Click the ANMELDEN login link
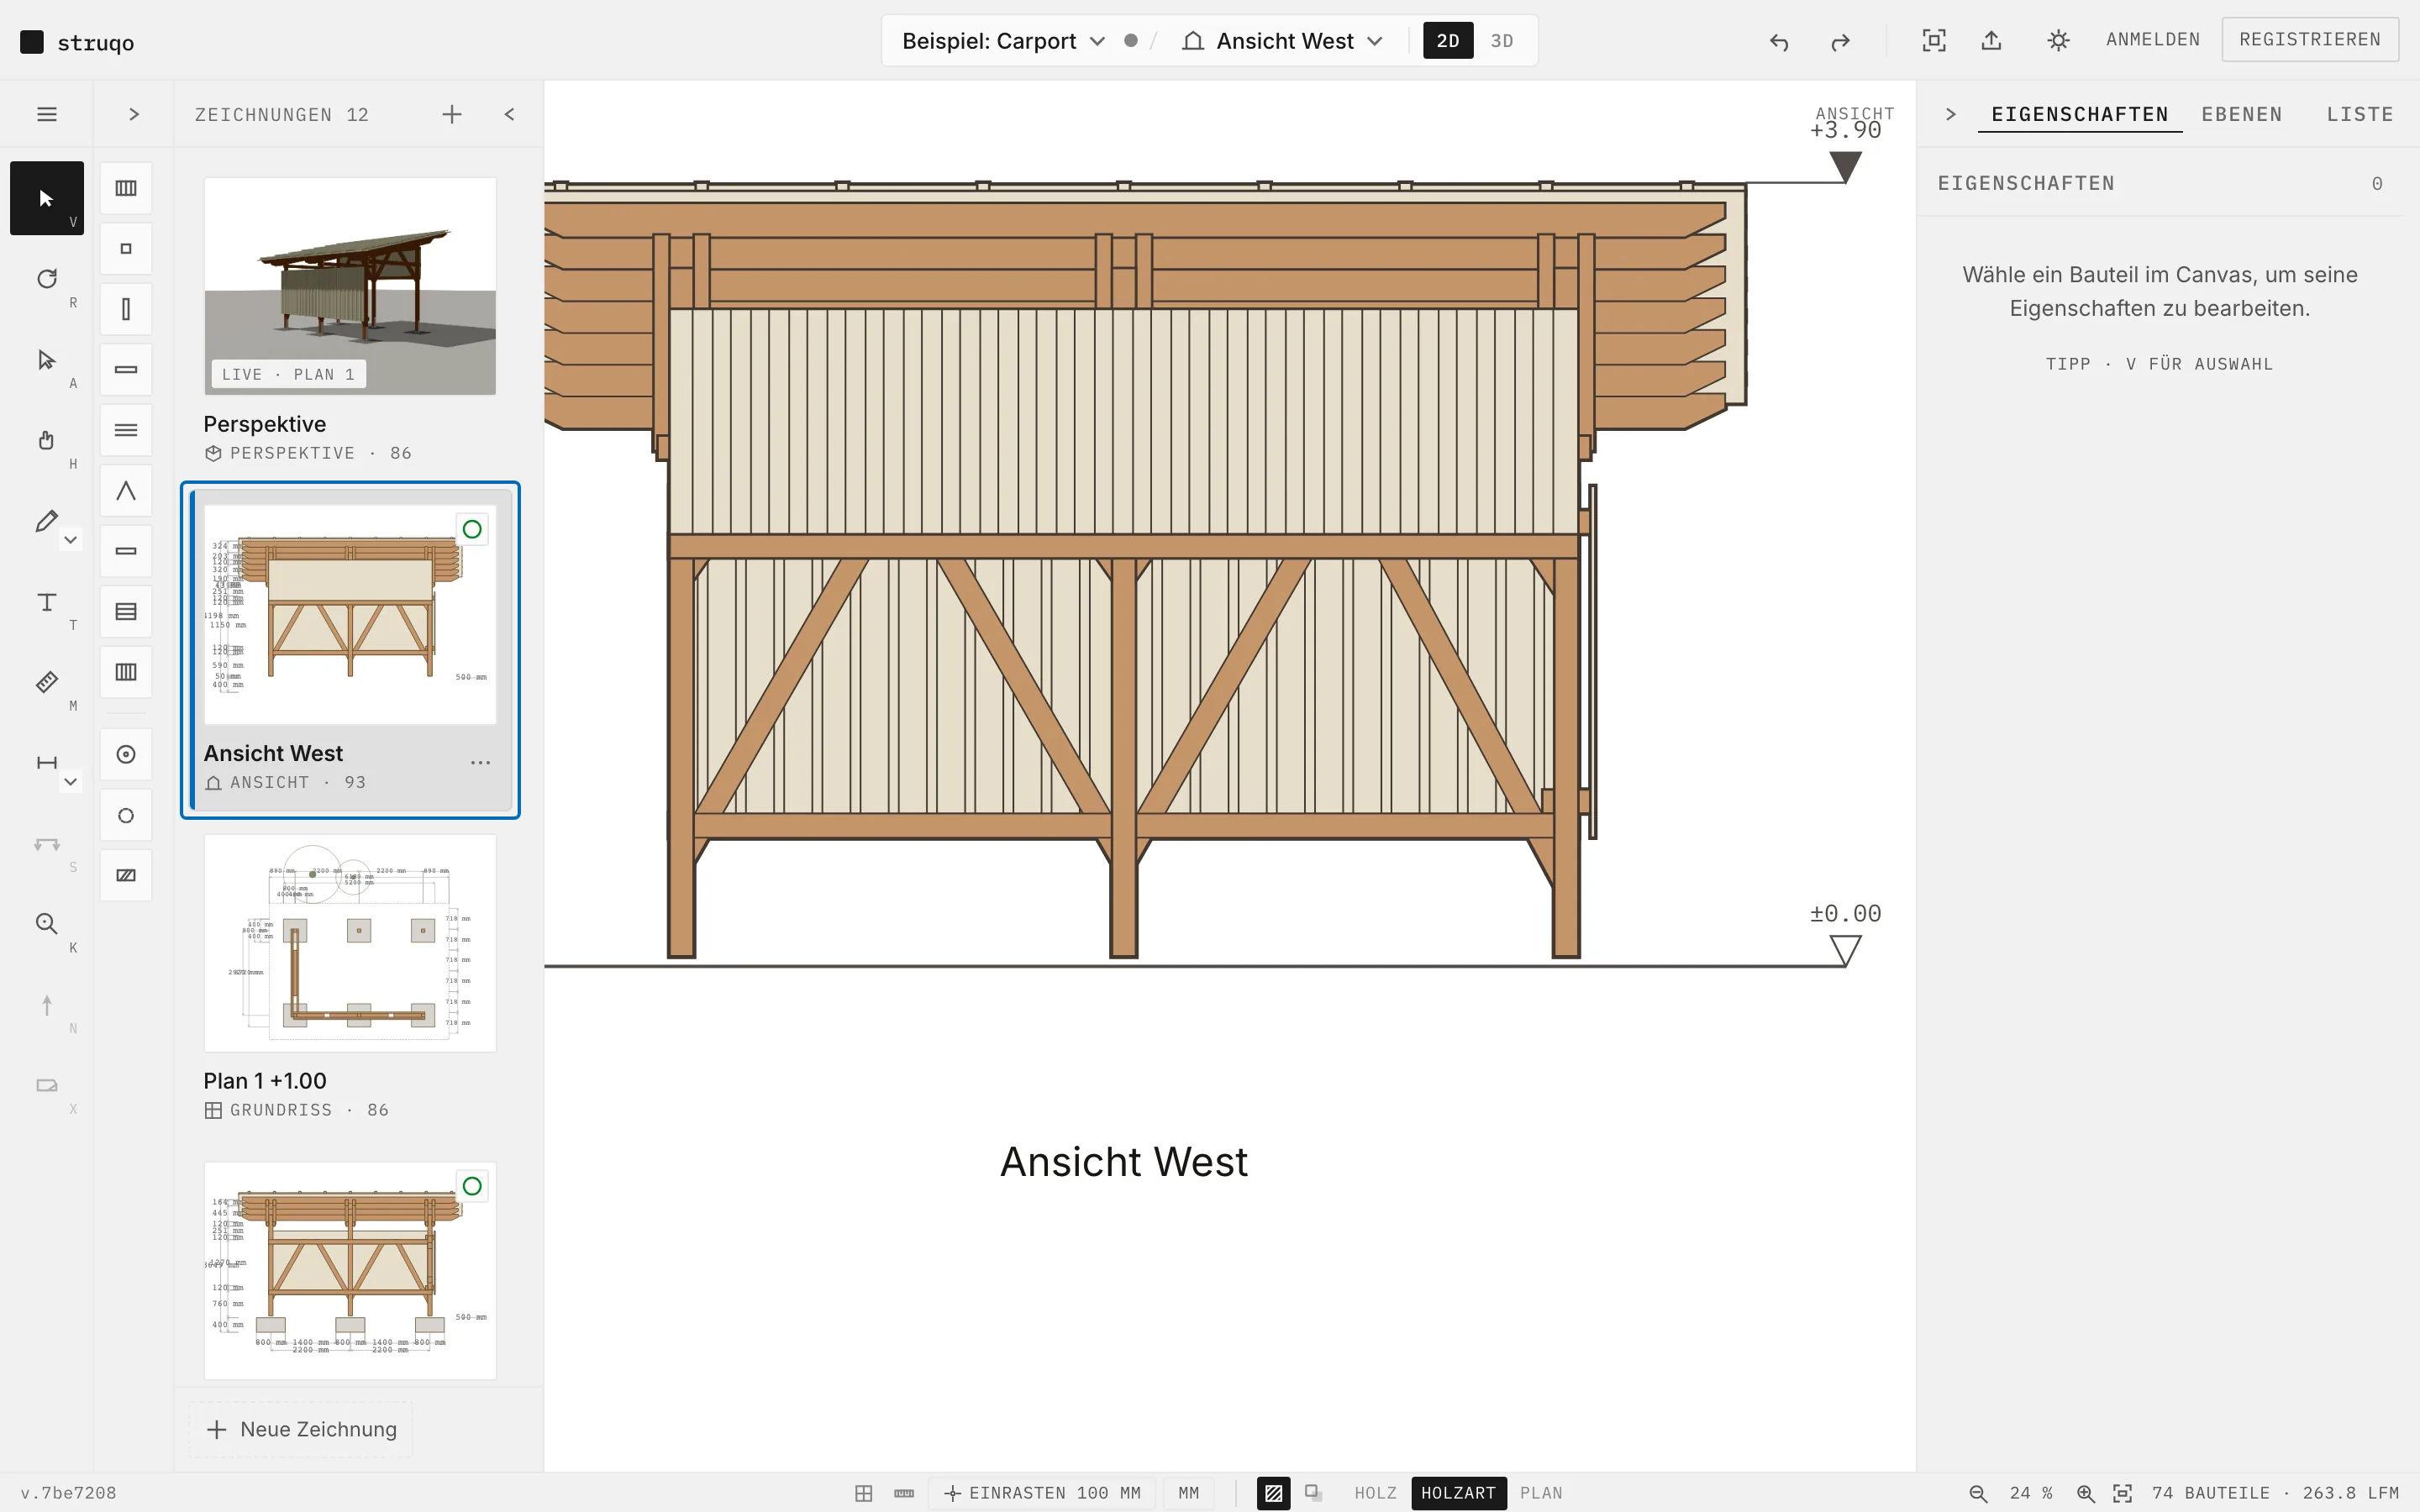This screenshot has width=2420, height=1512. [x=2153, y=40]
